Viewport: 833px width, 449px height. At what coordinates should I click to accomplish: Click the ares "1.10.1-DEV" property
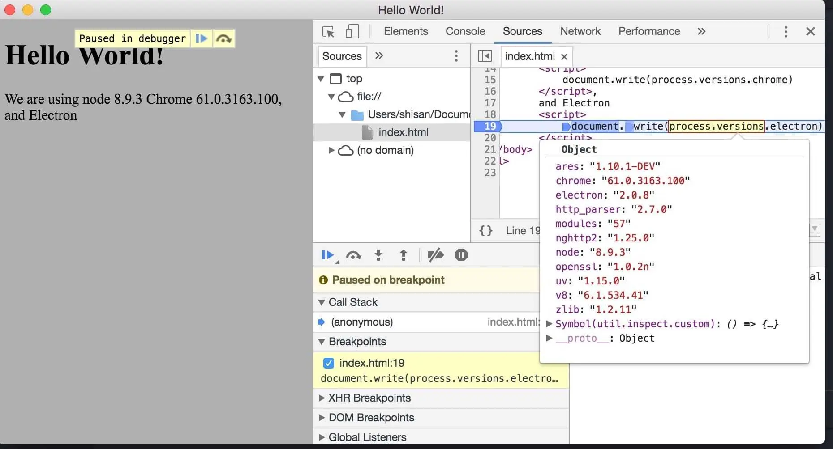608,166
